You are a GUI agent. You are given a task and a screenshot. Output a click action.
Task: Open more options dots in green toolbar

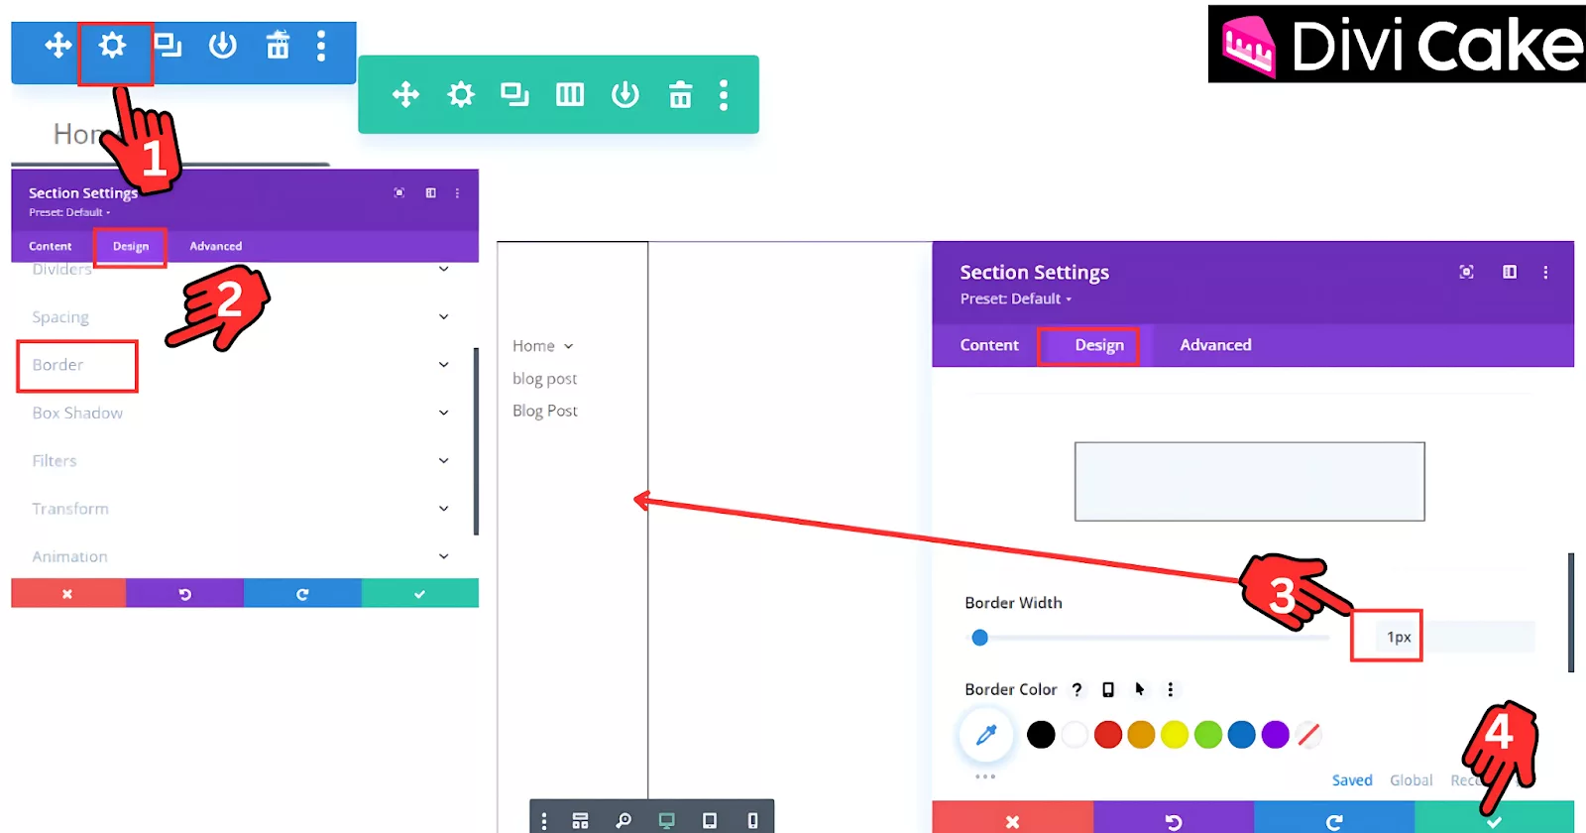pyautogui.click(x=724, y=95)
